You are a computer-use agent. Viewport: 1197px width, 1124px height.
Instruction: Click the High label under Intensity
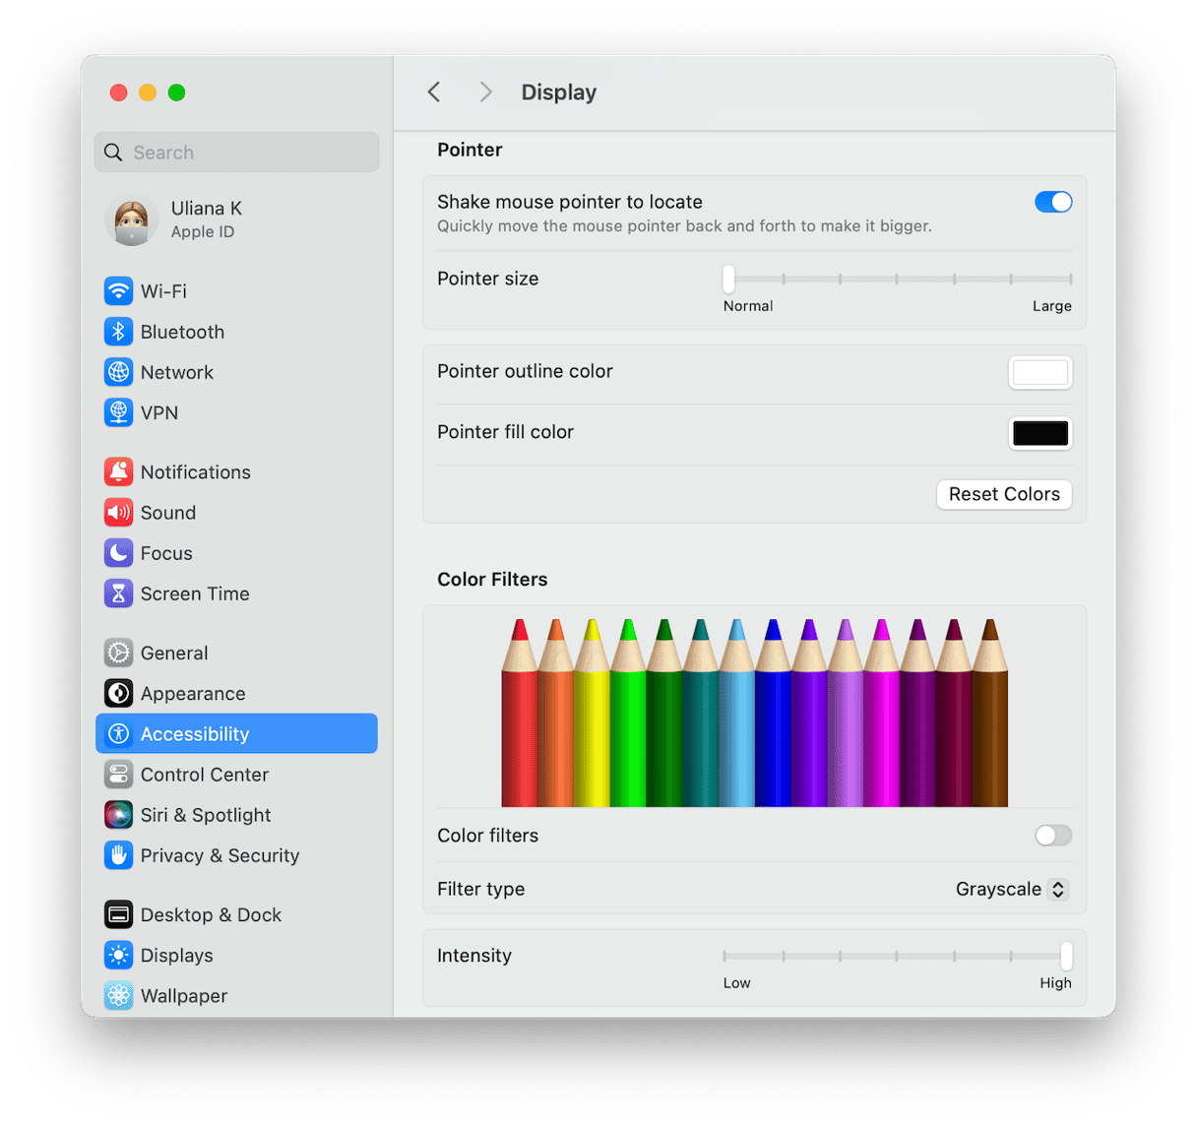point(1056,983)
